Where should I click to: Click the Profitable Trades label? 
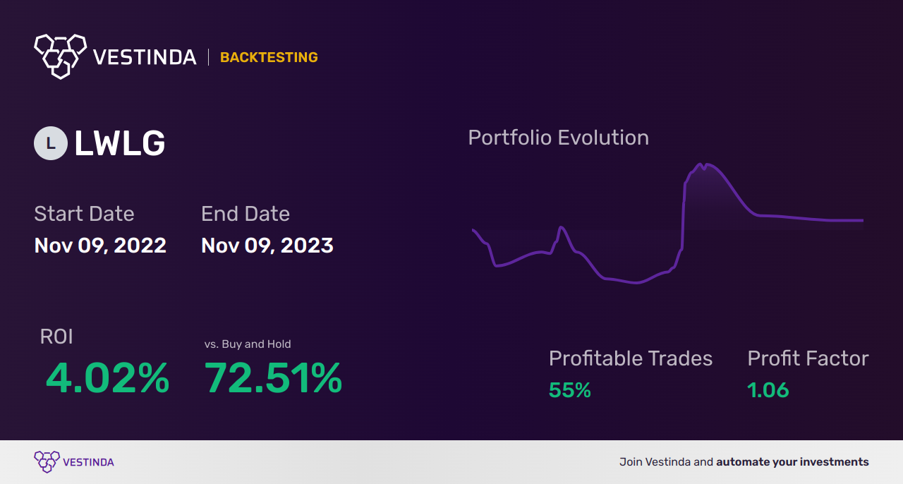pos(631,358)
